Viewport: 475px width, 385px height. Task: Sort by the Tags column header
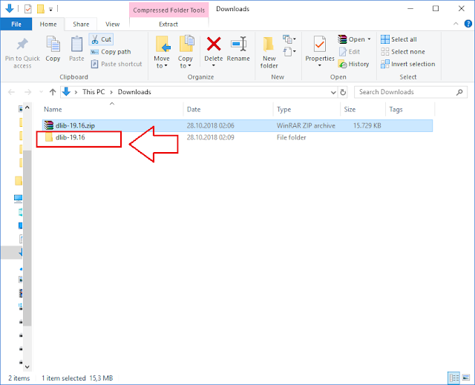tap(410, 109)
